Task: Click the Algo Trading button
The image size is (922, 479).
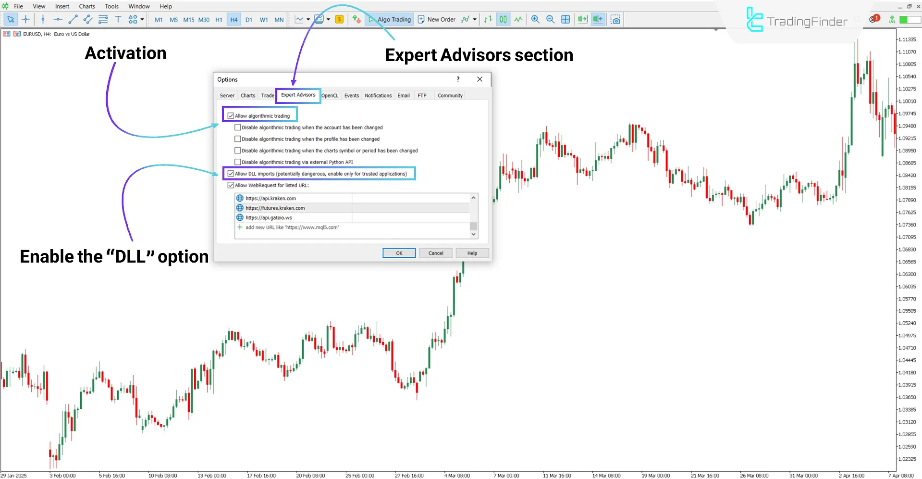Action: coord(390,19)
